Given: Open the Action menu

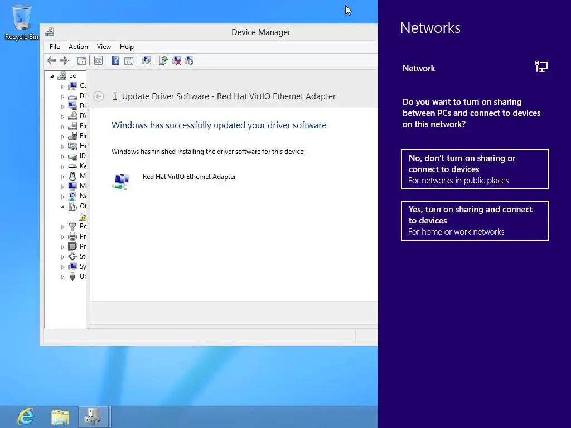Looking at the screenshot, I should 78,47.
